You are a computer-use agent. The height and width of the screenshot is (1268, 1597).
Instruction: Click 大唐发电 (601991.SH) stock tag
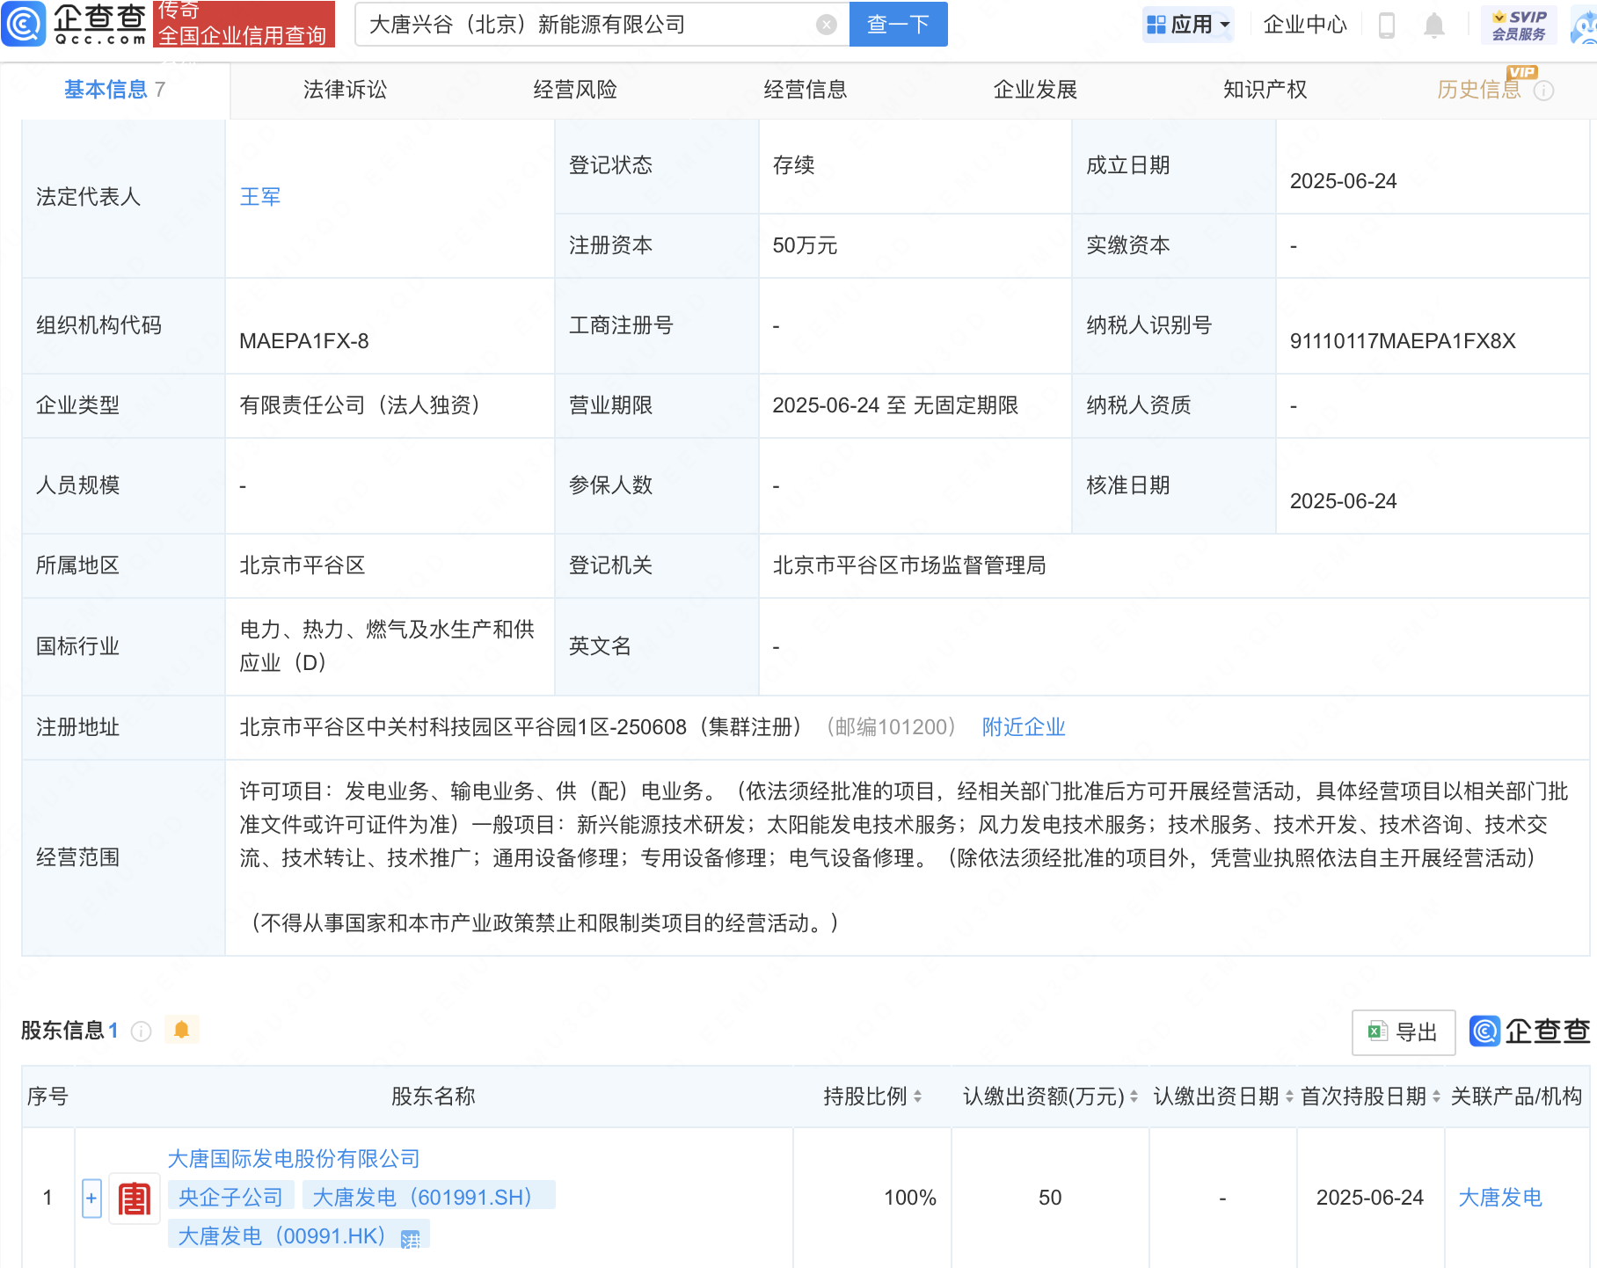click(x=428, y=1198)
